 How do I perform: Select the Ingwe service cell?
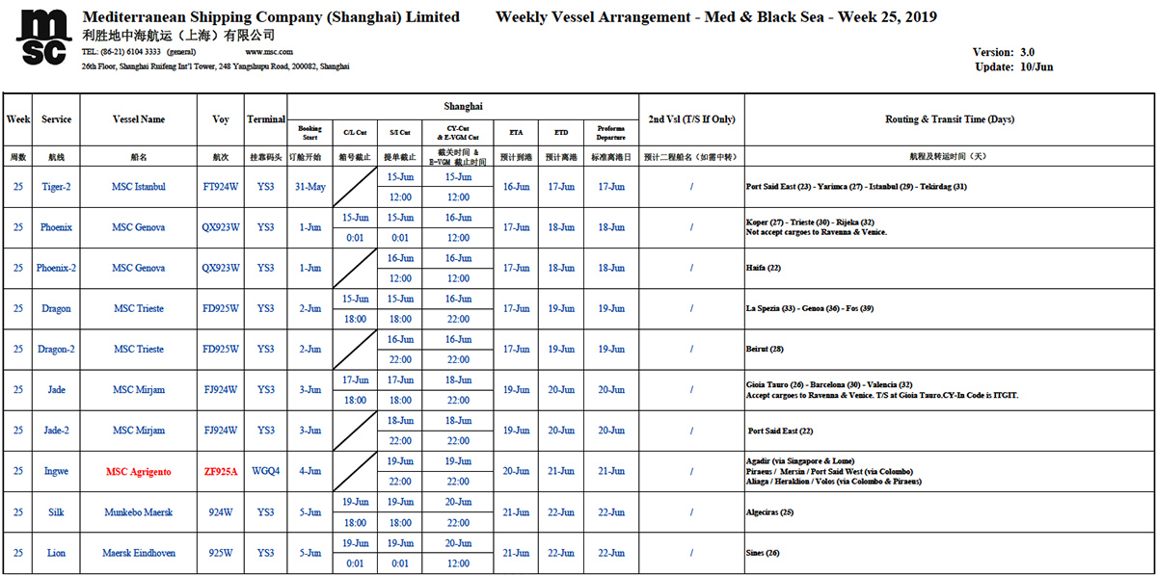(57, 472)
